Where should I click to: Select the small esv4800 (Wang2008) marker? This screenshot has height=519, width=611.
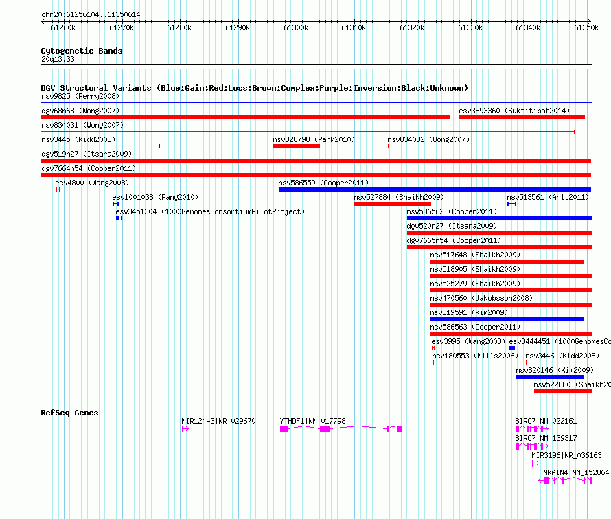click(x=58, y=189)
